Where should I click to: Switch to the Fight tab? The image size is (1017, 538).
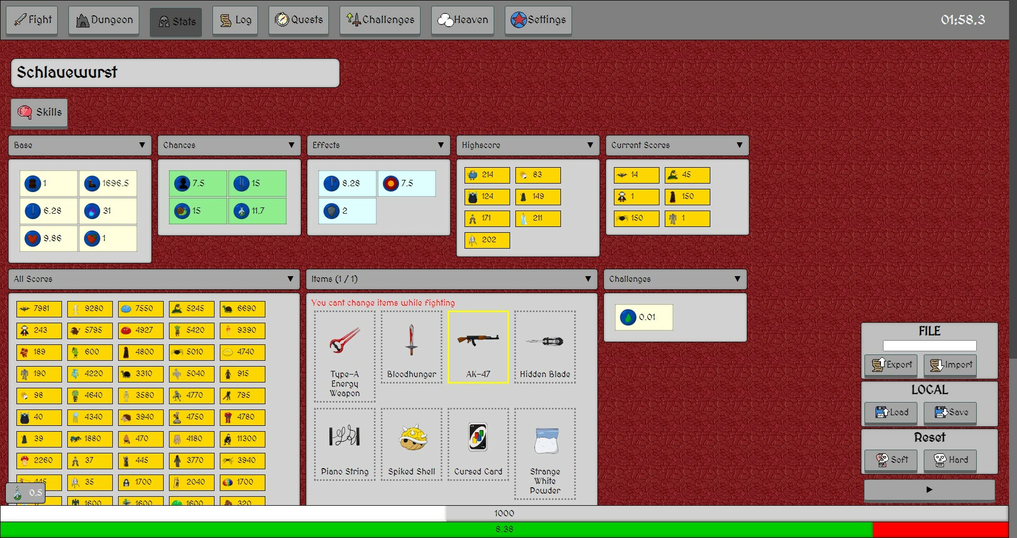click(x=32, y=20)
